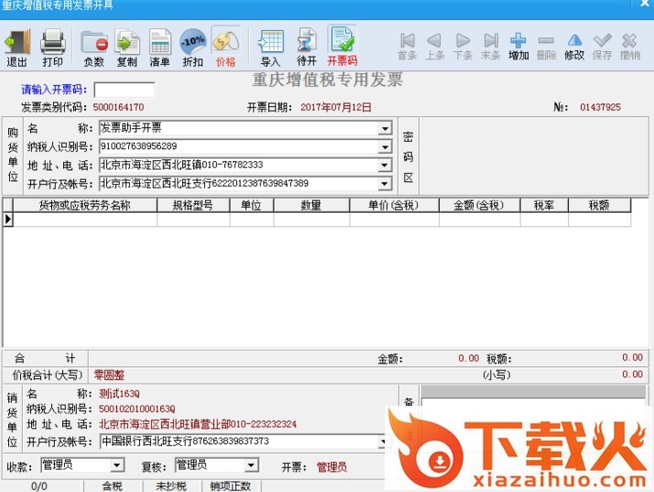This screenshot has width=654, height=492.
Task: Click the 复制 (Copy) toolbar icon
Action: [x=127, y=47]
